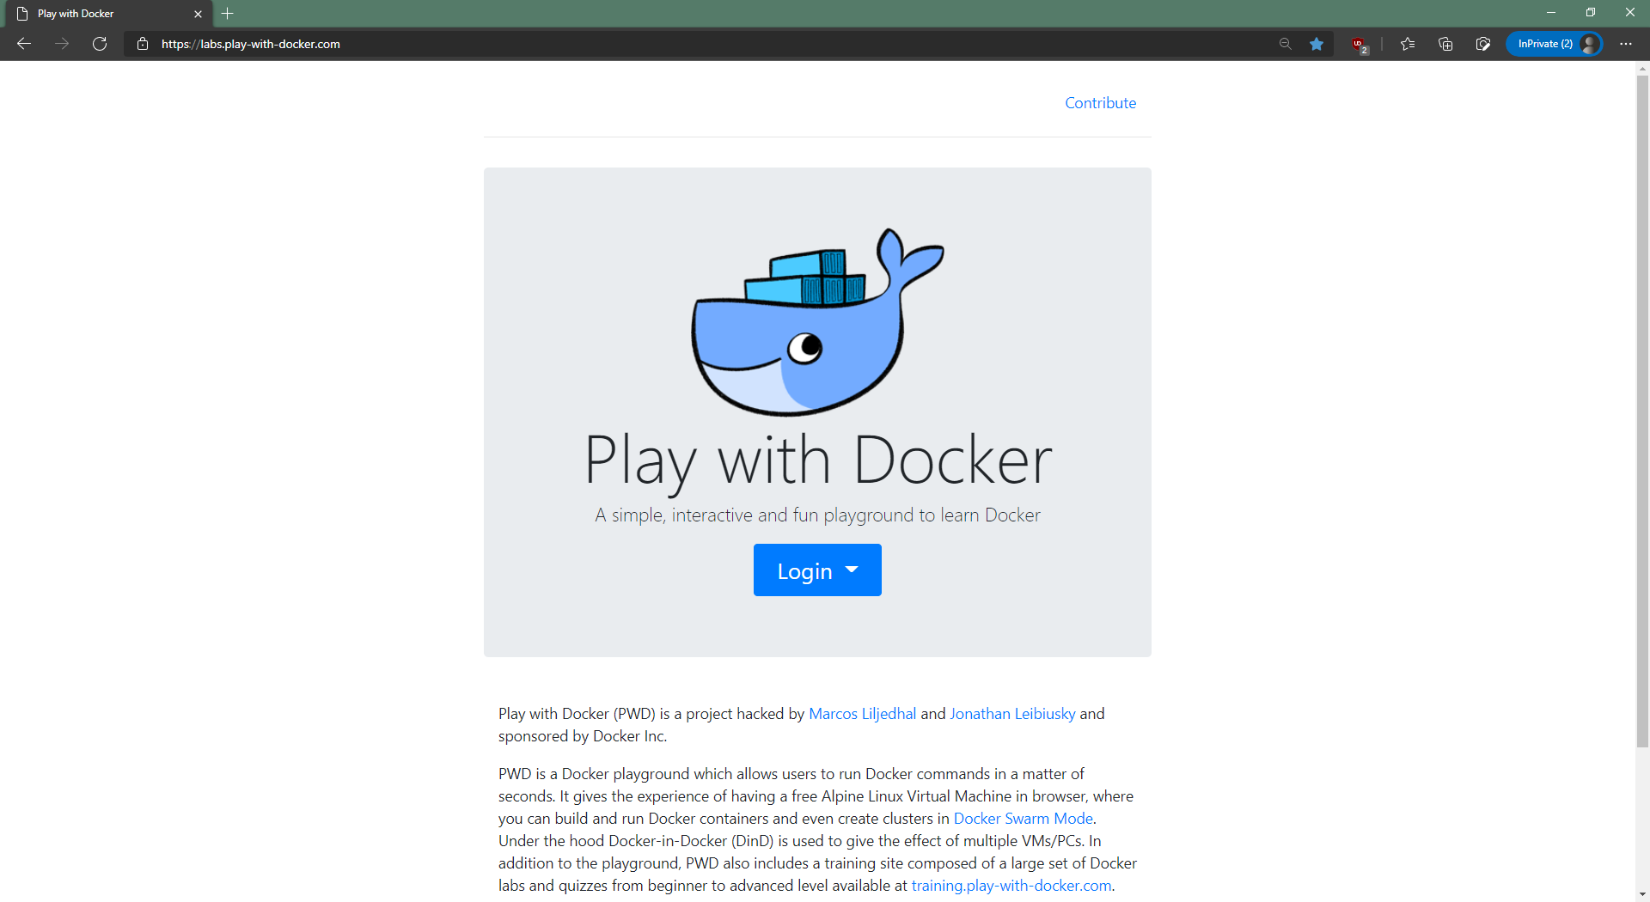Click the Docker whale logo image
This screenshot has width=1650, height=902.
pos(817,322)
